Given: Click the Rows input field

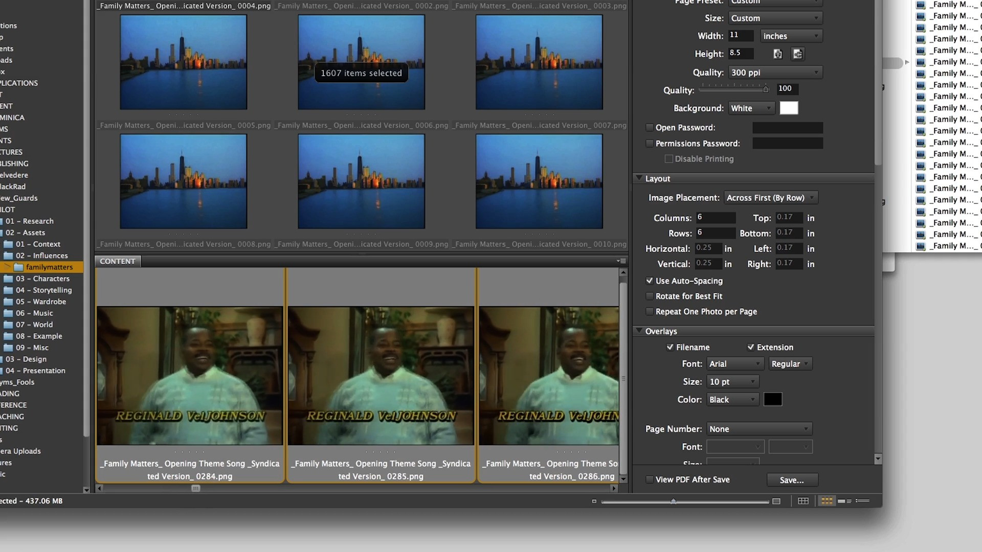Looking at the screenshot, I should point(716,233).
